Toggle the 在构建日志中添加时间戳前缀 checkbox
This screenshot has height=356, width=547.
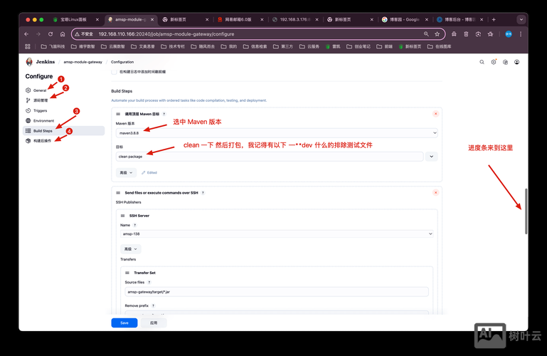114,72
